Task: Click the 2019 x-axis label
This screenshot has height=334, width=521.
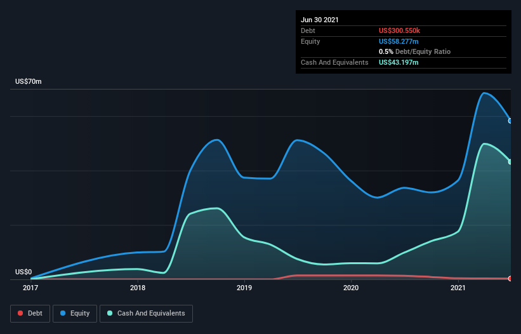Action: pyautogui.click(x=244, y=288)
